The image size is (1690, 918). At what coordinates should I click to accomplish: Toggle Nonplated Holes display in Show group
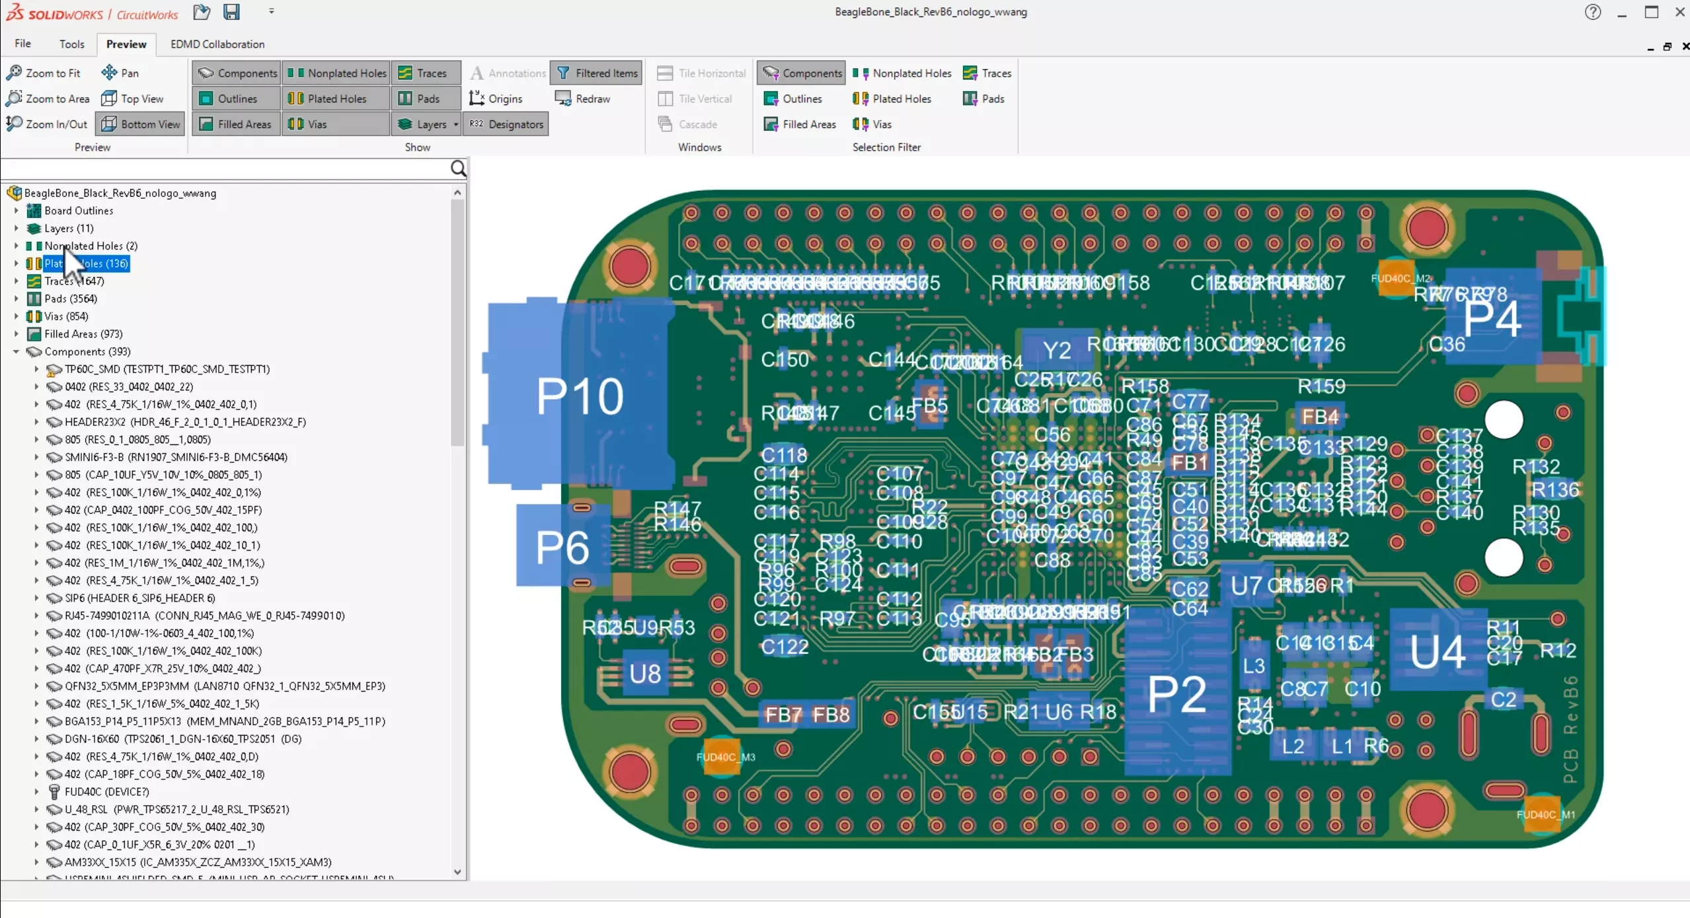tap(337, 73)
